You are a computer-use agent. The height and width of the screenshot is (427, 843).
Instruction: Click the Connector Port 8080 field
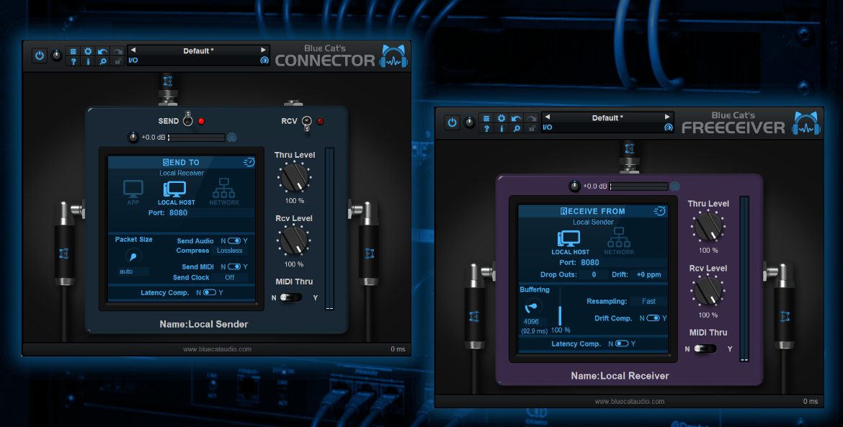pos(168,212)
